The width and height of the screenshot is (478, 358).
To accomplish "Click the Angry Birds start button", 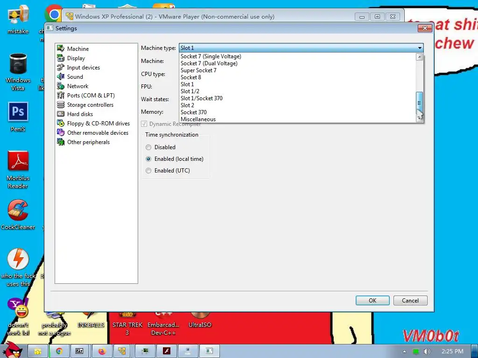I will coord(13,350).
